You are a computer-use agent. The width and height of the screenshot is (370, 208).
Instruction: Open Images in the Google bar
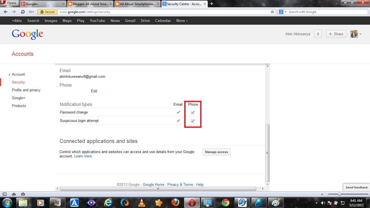tap(51, 21)
